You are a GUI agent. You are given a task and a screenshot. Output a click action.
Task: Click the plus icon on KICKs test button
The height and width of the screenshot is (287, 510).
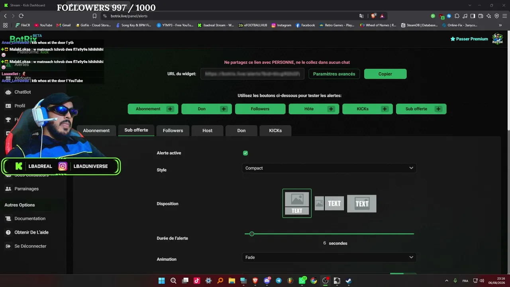(x=384, y=109)
